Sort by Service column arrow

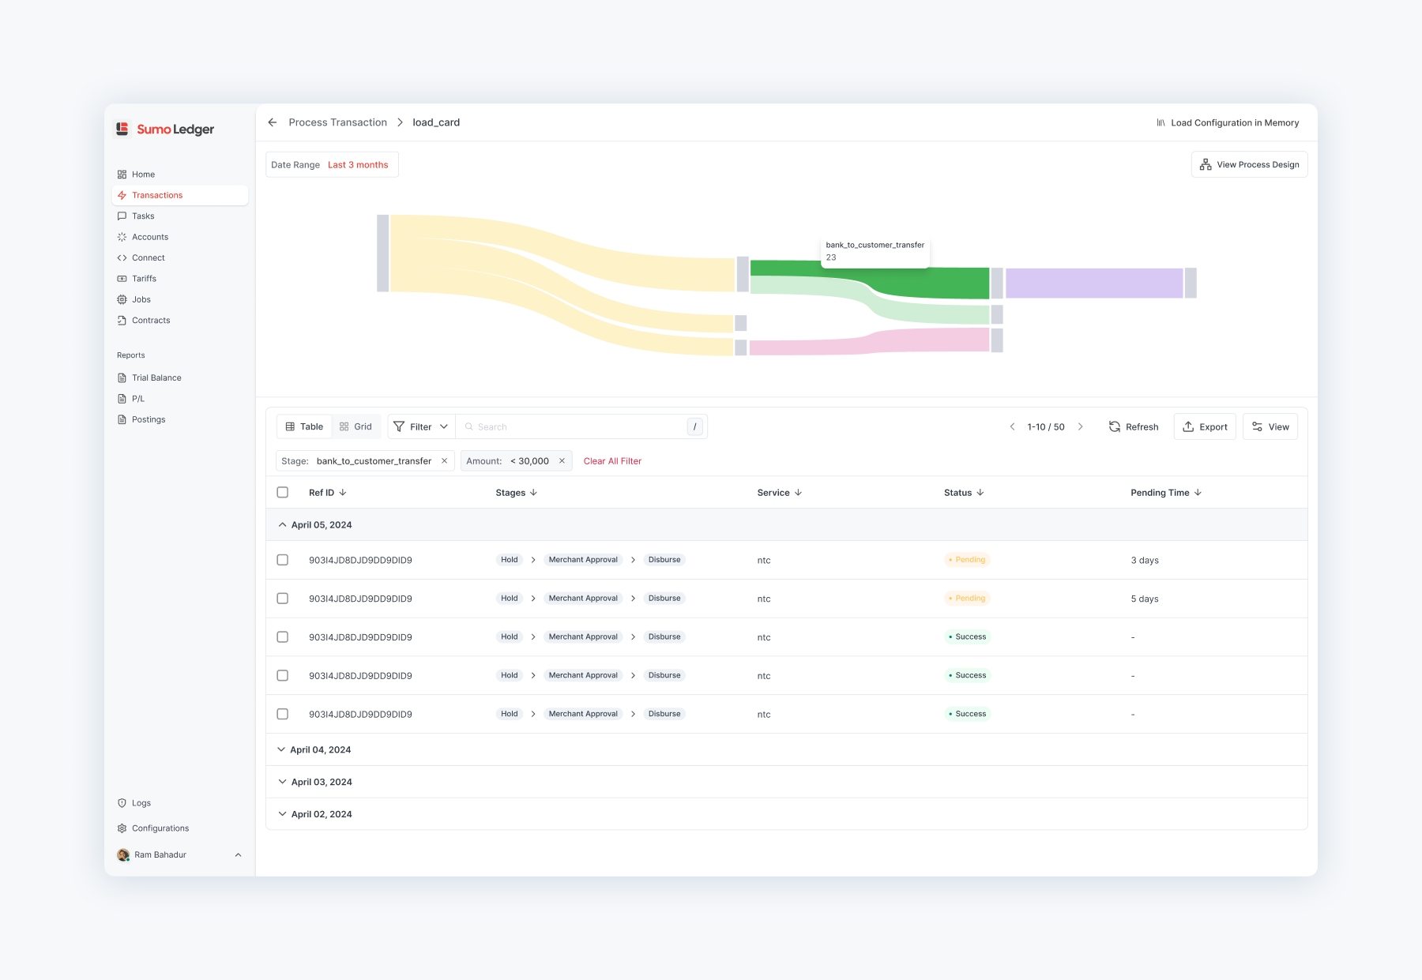click(799, 493)
